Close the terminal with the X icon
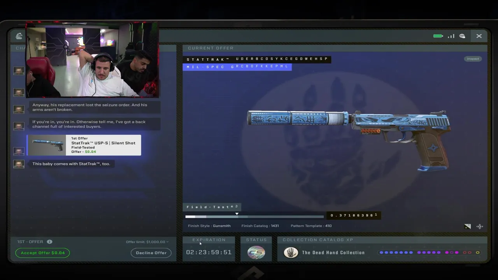 [479, 36]
